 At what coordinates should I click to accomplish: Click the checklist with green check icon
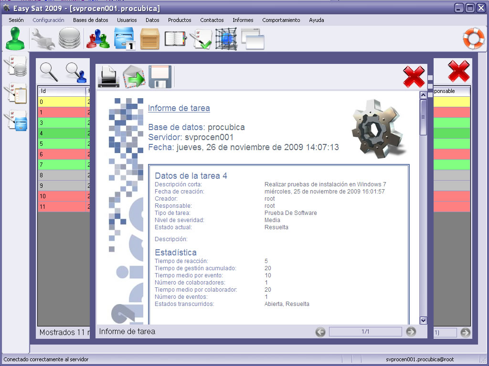(201, 39)
